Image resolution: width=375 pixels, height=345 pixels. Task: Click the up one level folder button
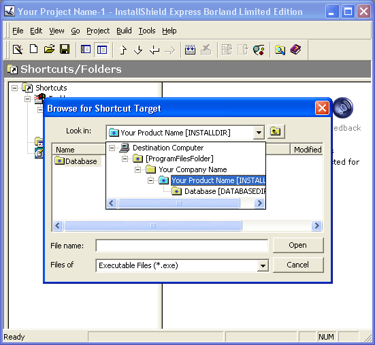[276, 131]
